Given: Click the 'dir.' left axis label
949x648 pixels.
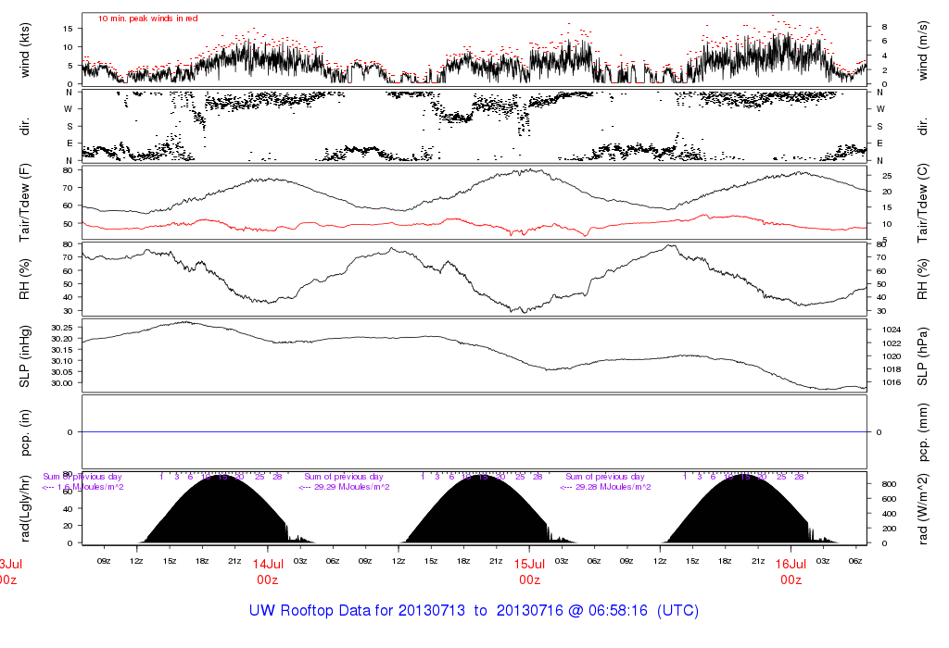Looking at the screenshot, I should click(26, 125).
